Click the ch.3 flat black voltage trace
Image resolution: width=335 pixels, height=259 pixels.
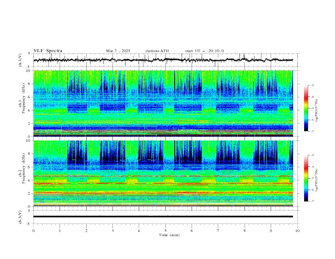point(163,217)
